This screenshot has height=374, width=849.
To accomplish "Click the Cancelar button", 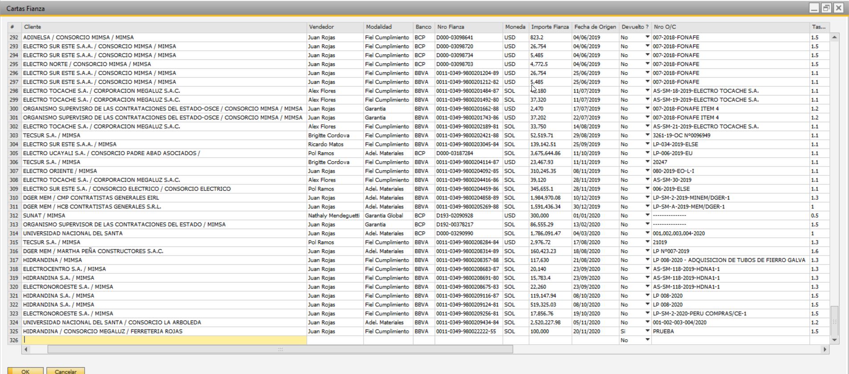I will click(x=65, y=371).
